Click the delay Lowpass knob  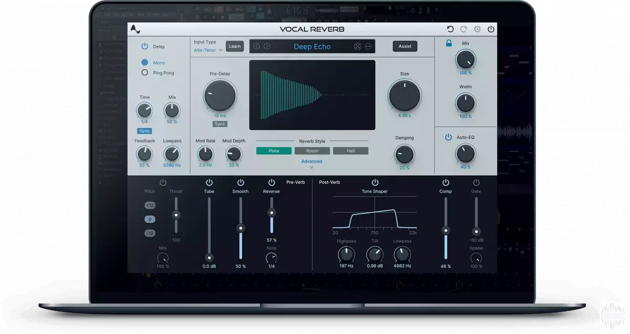coord(172,154)
